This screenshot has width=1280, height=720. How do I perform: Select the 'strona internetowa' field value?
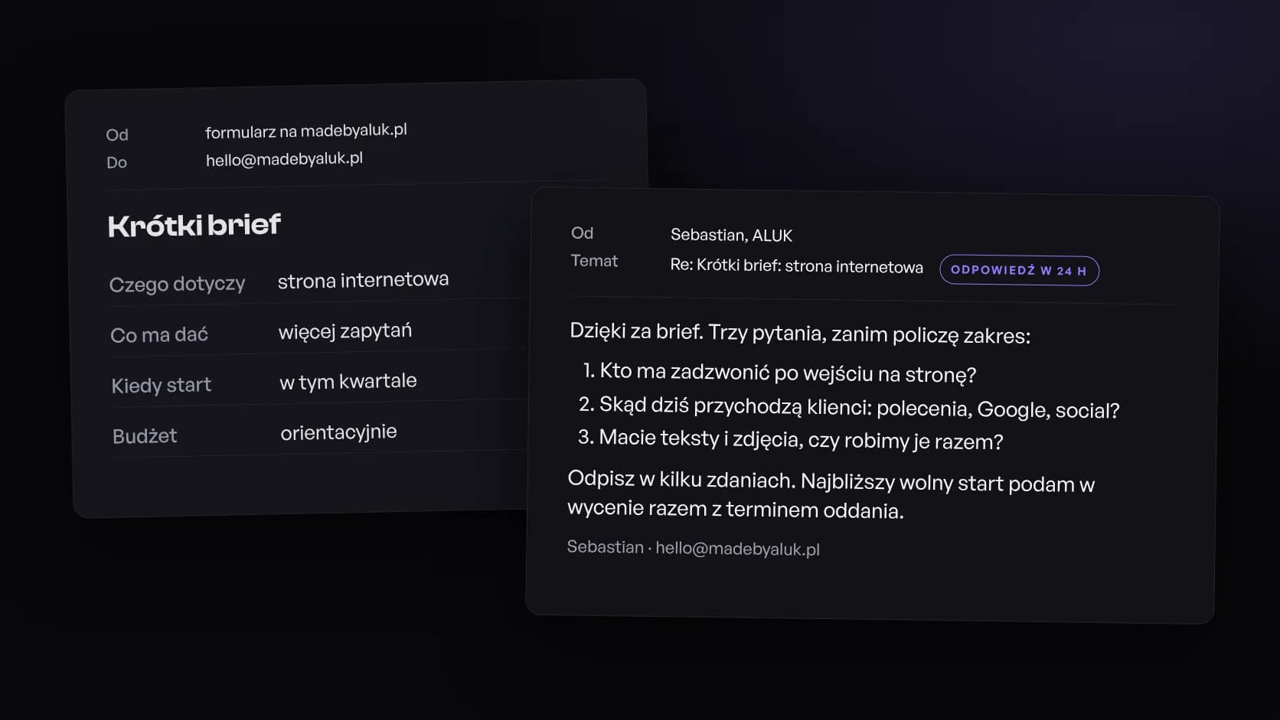pyautogui.click(x=363, y=280)
